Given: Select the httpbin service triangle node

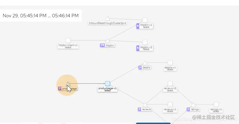Looking at the screenshot, I should tap(108, 40).
